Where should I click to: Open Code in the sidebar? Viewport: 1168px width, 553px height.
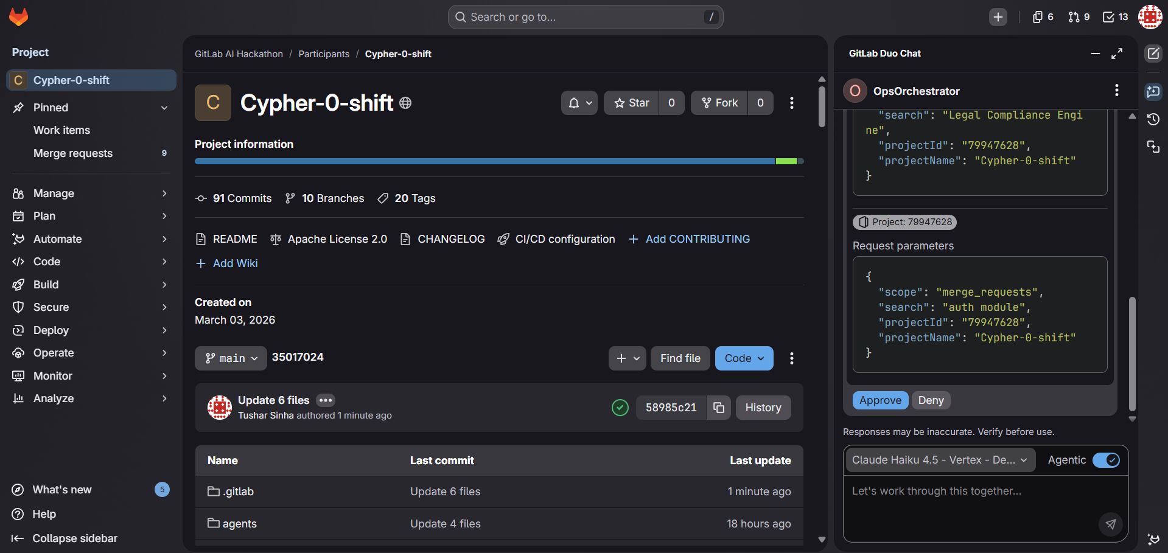pos(91,262)
